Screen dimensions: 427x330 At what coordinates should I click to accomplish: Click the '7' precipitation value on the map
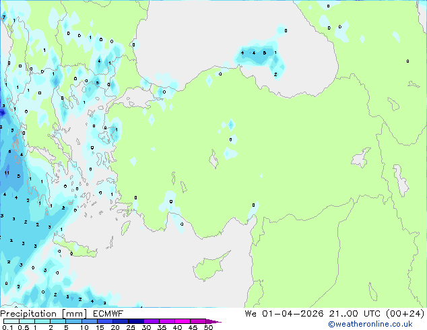click(4, 17)
